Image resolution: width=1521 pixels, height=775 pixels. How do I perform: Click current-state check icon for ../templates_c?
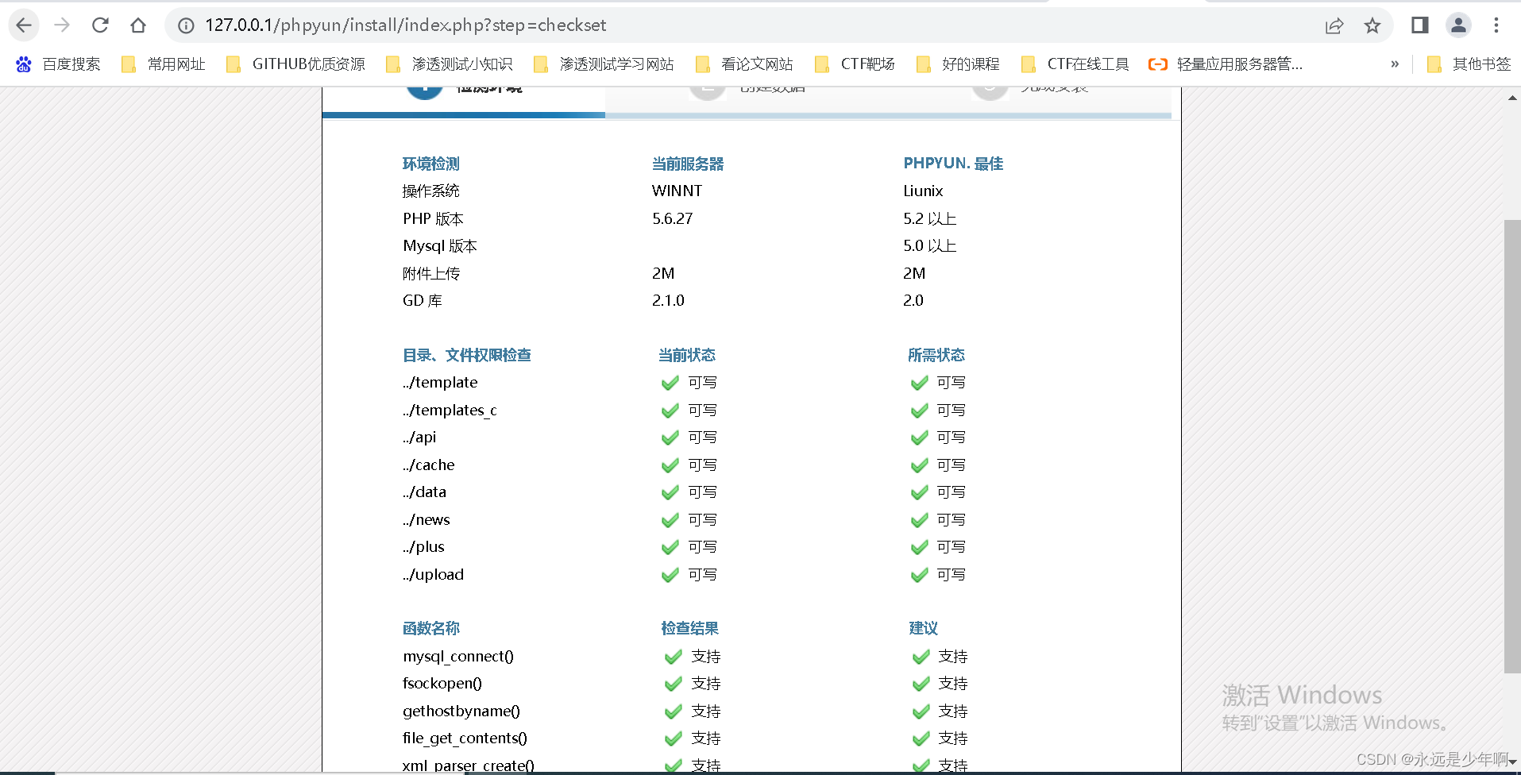pos(670,411)
